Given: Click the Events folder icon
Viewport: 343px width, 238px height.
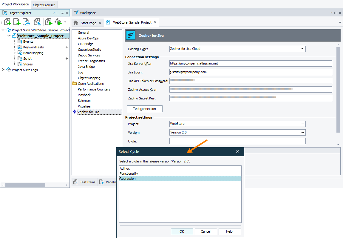Looking at the screenshot, I should pyautogui.click(x=20, y=42).
